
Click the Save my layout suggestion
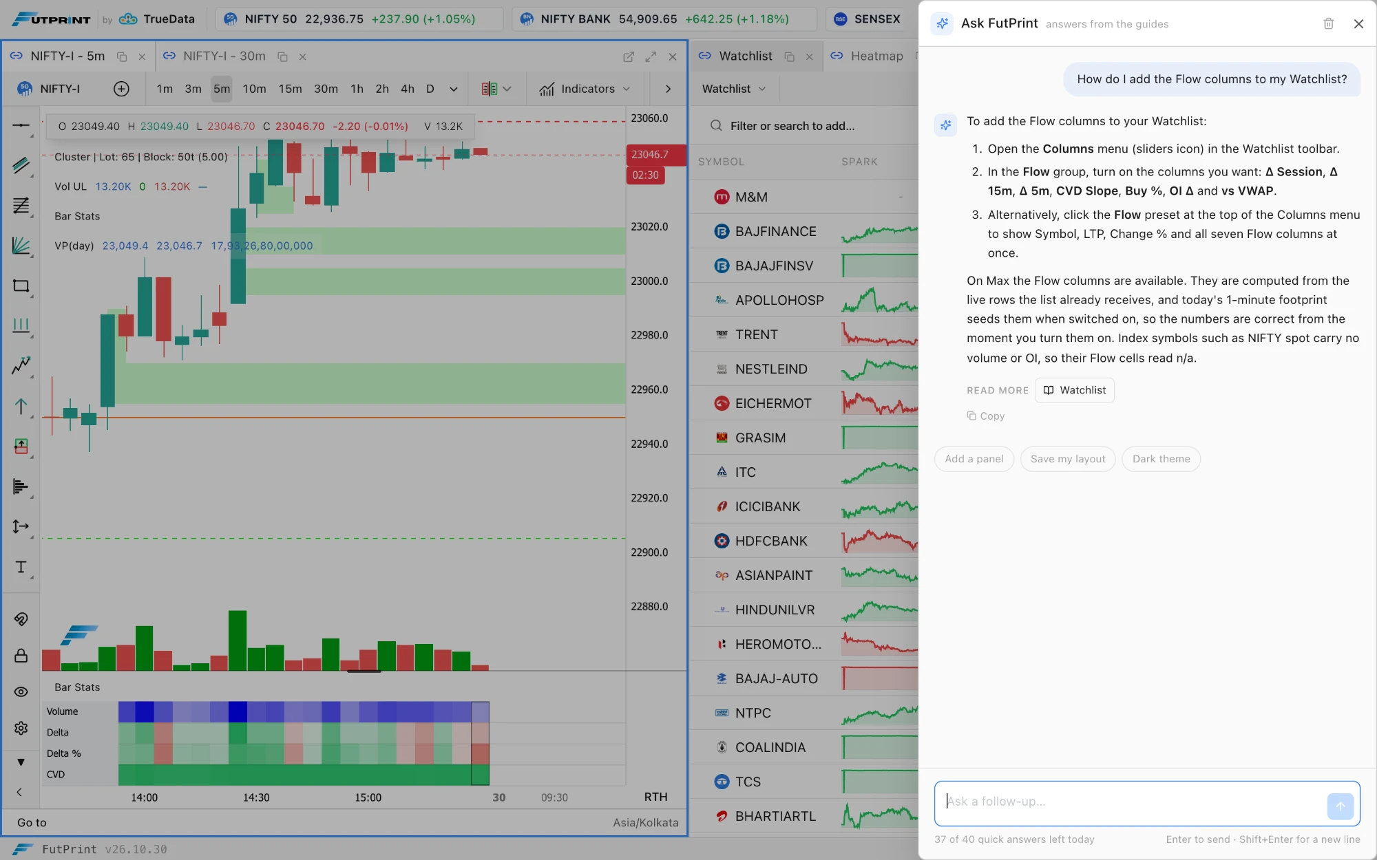click(x=1068, y=459)
